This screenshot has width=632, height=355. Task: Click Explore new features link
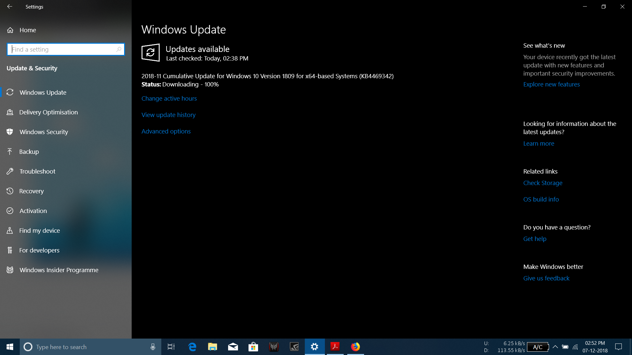pos(551,84)
